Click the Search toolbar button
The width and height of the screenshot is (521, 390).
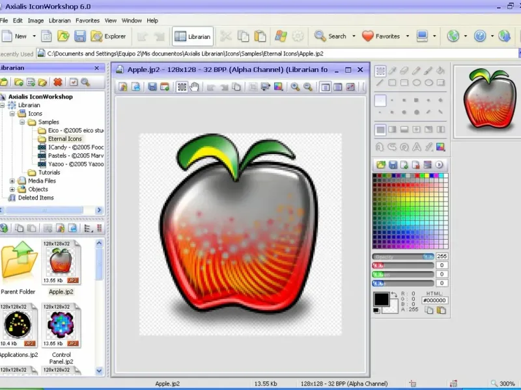(x=331, y=36)
